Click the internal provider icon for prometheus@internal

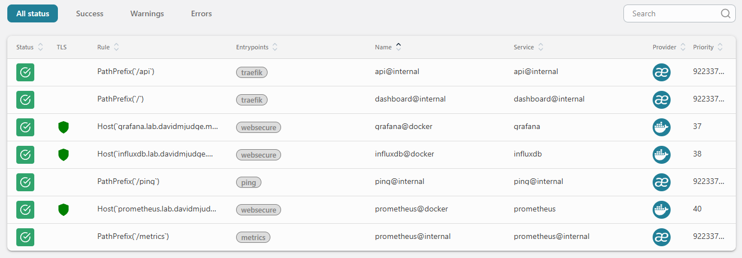pos(662,237)
